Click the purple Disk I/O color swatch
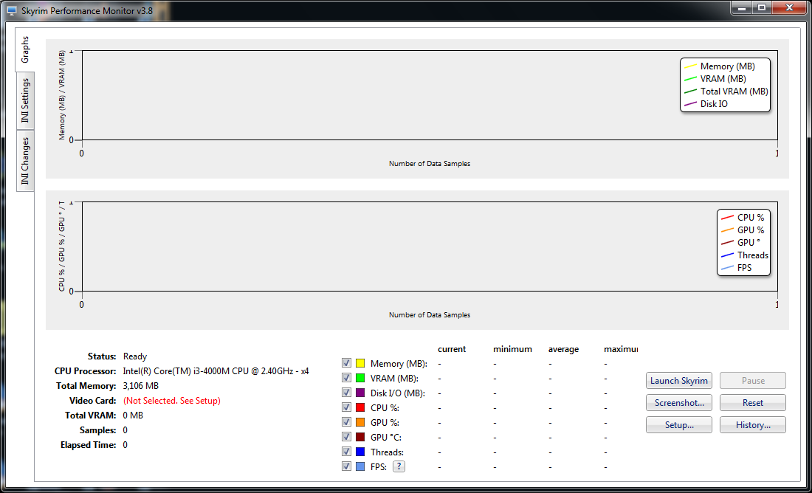The image size is (812, 493). tap(360, 393)
